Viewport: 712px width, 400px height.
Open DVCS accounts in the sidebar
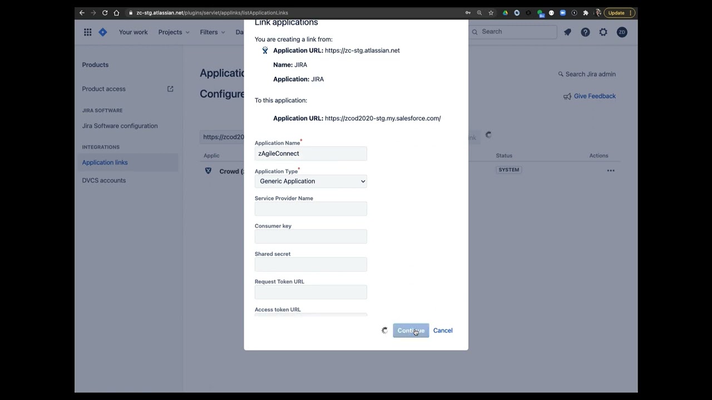(104, 181)
